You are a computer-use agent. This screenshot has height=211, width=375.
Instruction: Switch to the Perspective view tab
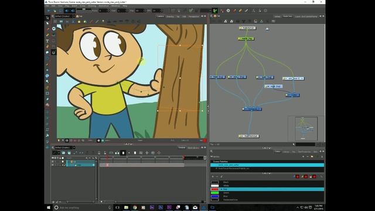point(193,16)
